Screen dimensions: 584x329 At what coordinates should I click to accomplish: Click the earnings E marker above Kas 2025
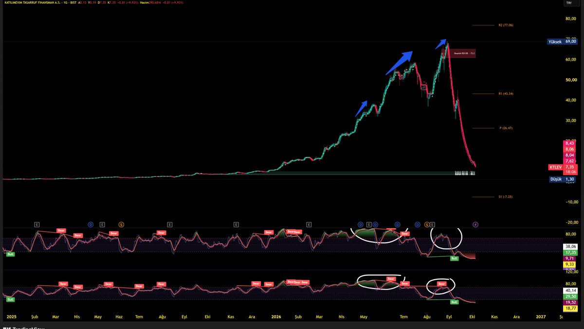pyautogui.click(x=236, y=224)
